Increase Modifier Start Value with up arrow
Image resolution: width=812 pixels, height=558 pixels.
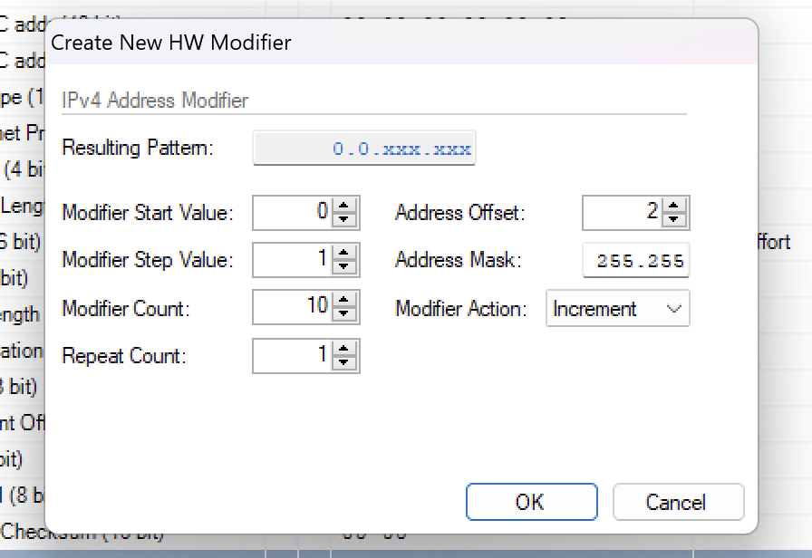pyautogui.click(x=344, y=207)
